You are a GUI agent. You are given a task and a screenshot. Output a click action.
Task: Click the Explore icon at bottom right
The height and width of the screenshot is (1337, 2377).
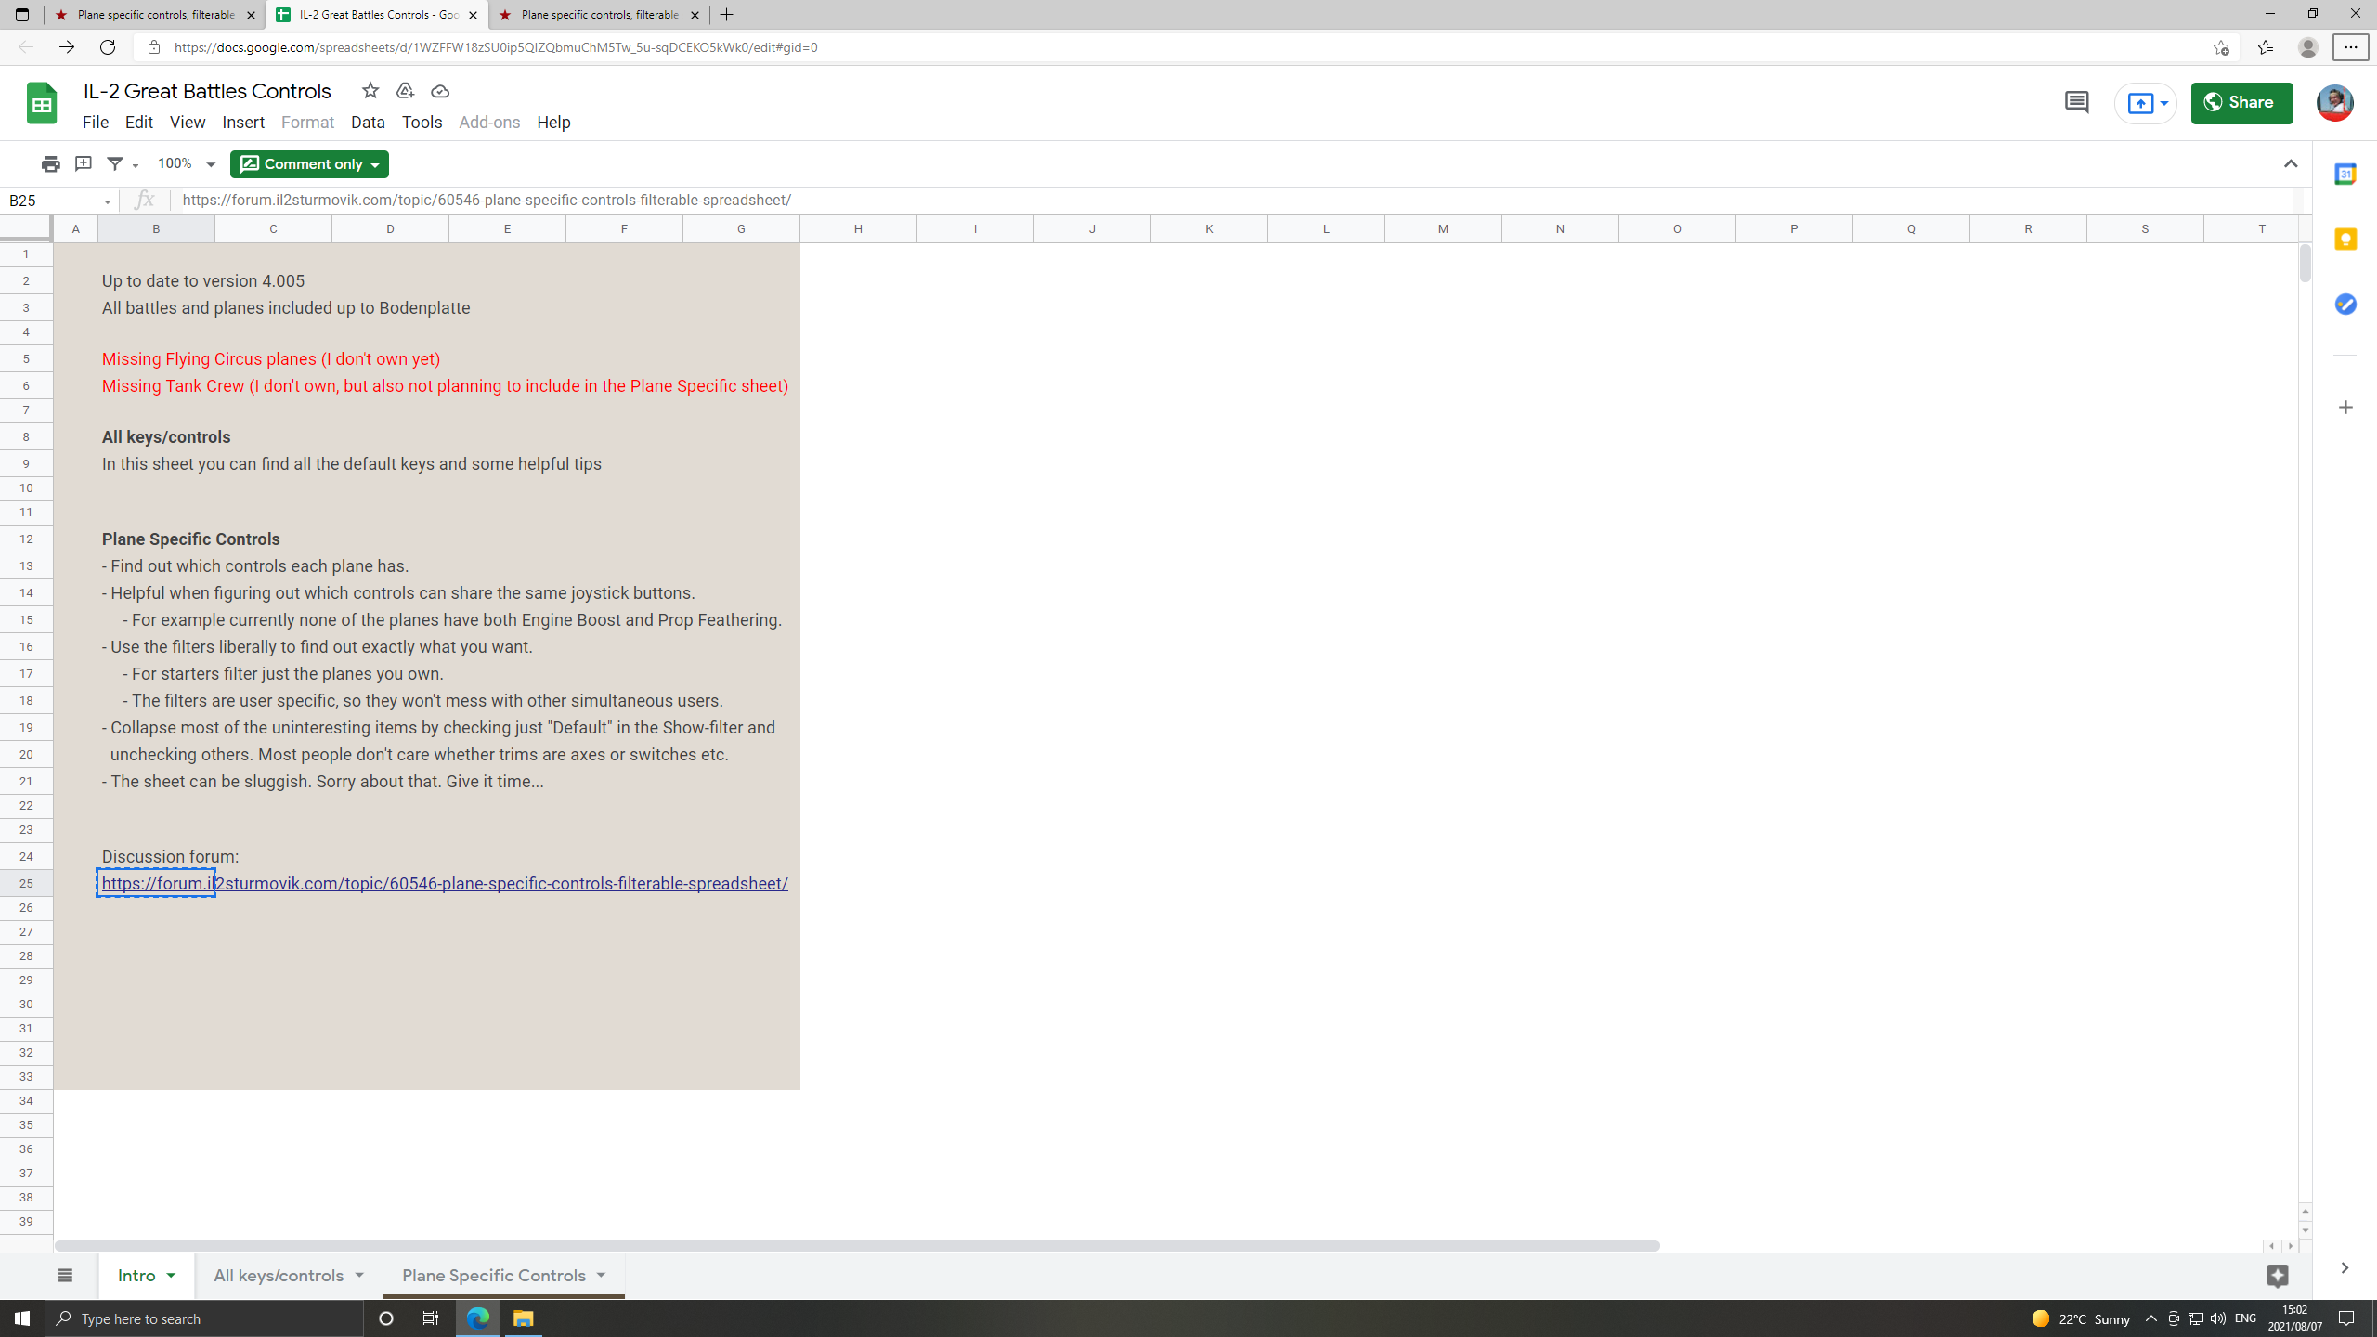coord(2278,1276)
